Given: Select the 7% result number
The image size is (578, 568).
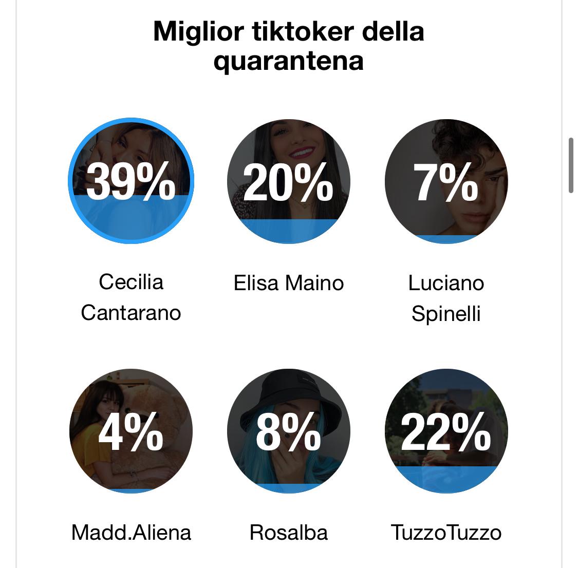Looking at the screenshot, I should (446, 181).
